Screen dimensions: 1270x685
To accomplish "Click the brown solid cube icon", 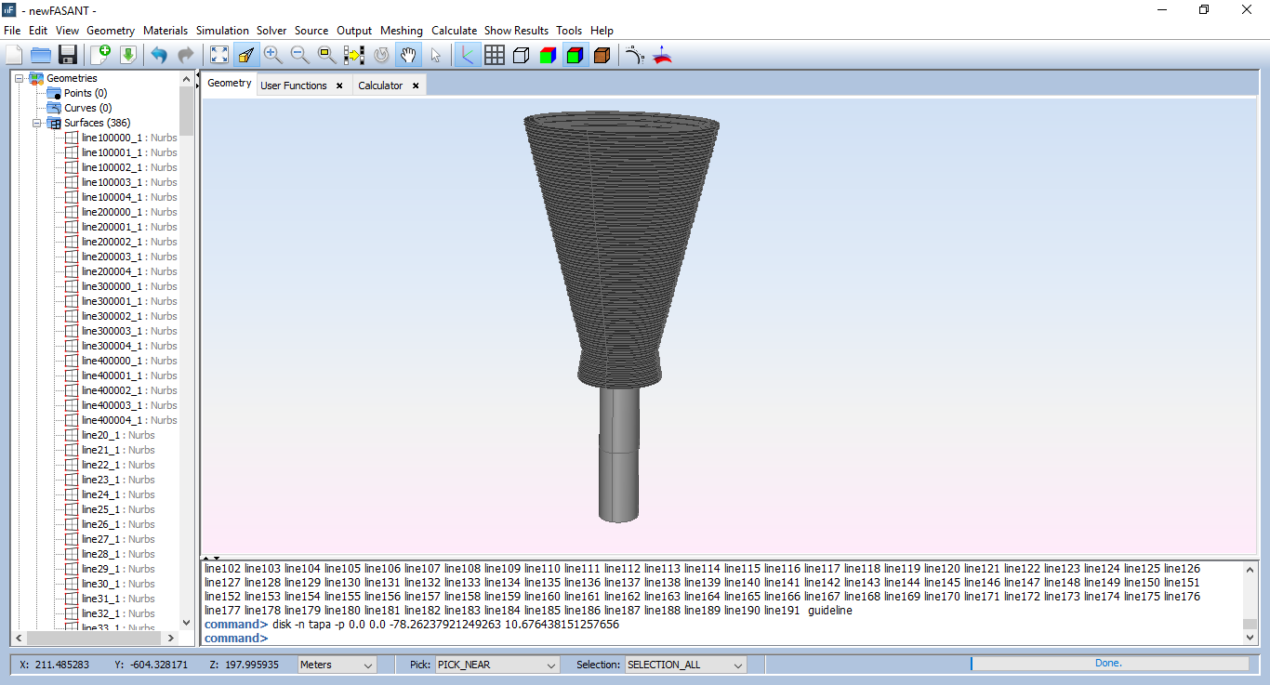I will pos(602,55).
